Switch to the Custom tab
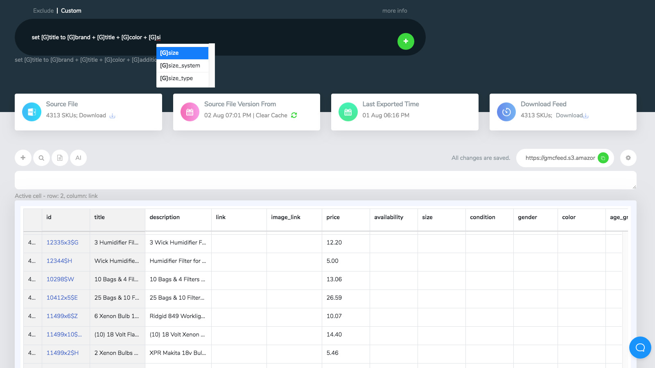 (x=71, y=11)
